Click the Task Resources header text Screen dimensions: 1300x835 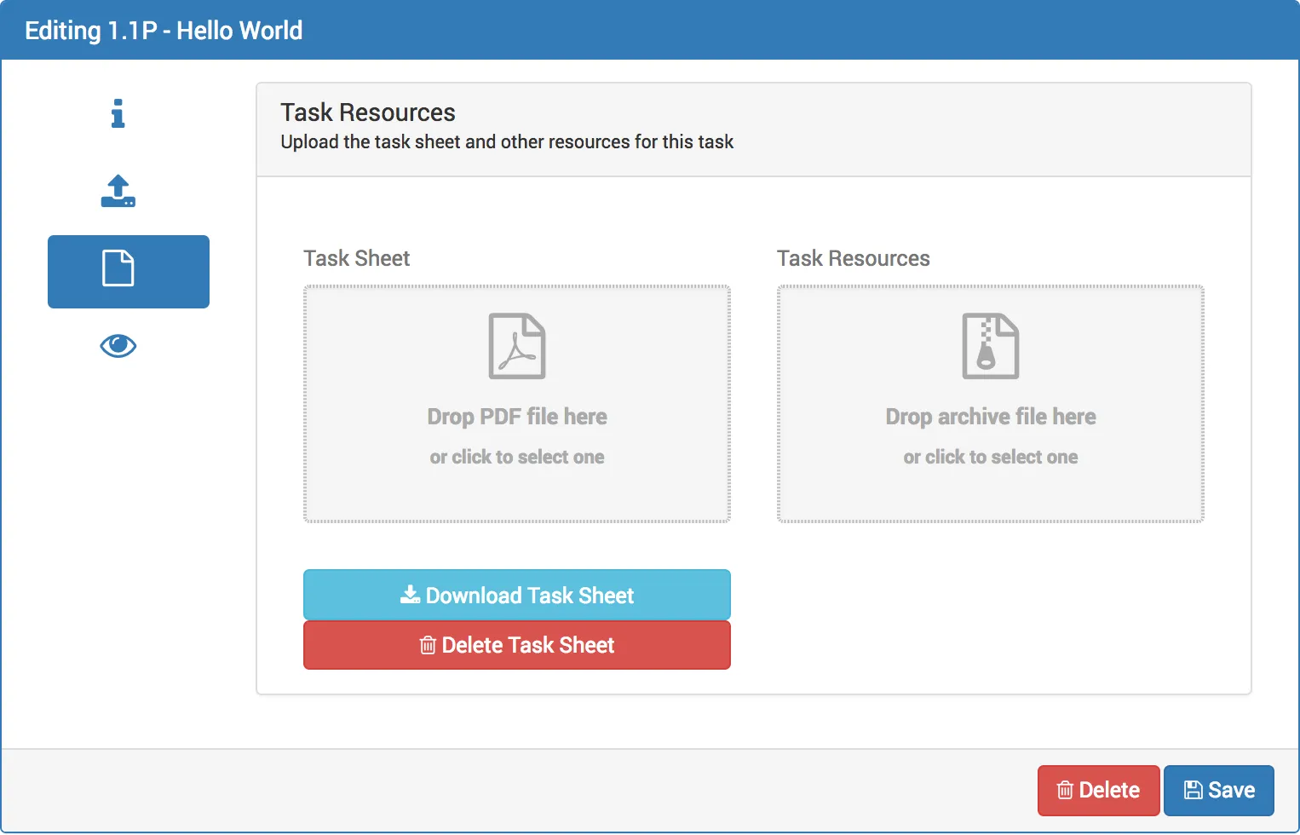point(367,112)
